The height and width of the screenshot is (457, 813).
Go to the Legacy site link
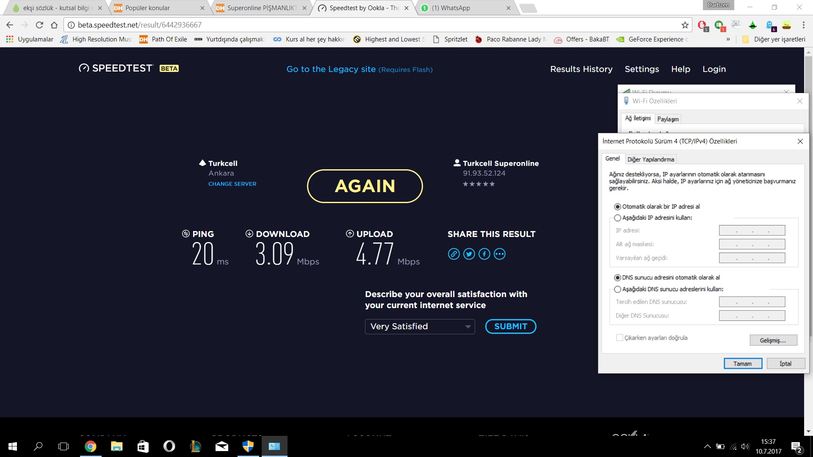[x=359, y=69]
